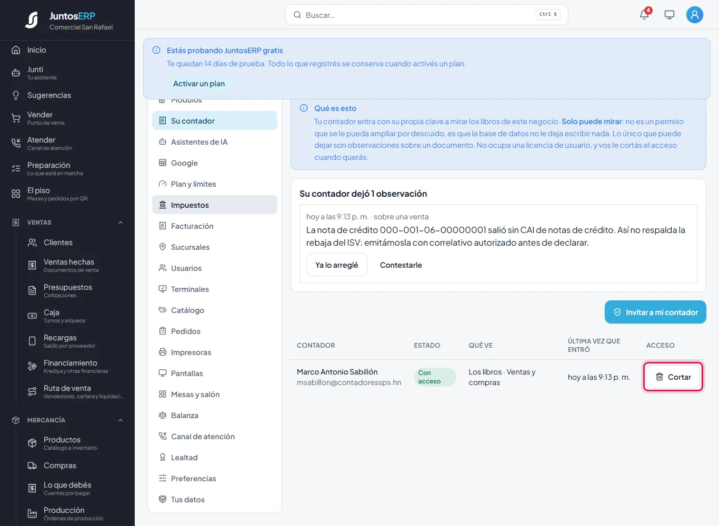
Task: Focus the Buscar search field
Action: (x=426, y=15)
